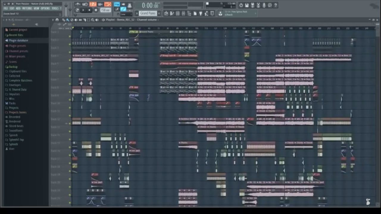Select the playlist slice tool
Screen dimensions: 381x214
pyautogui.click(x=85, y=20)
